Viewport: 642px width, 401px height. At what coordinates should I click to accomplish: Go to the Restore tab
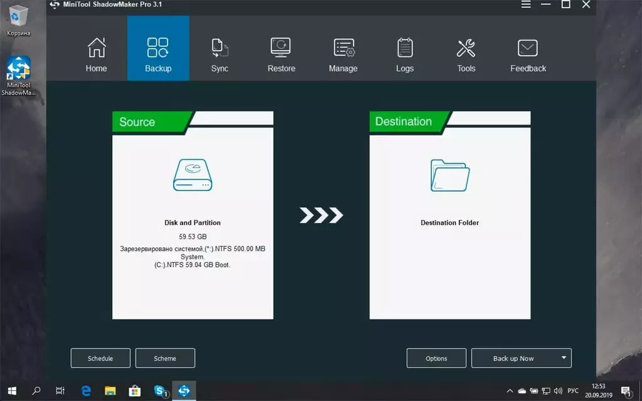282,54
